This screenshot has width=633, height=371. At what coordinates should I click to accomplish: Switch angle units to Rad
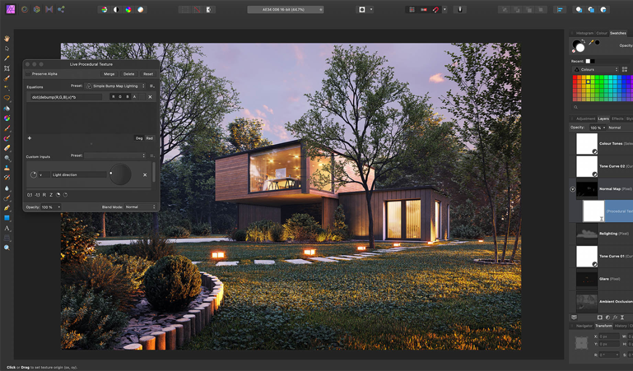point(150,138)
